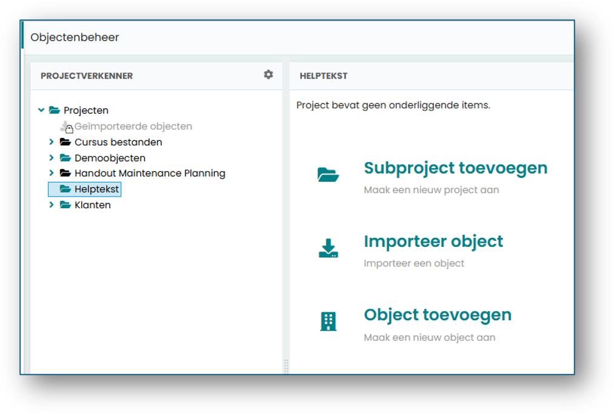Expand the Handout Maintenance Planning folder
This screenshot has width=614, height=414.
(52, 172)
